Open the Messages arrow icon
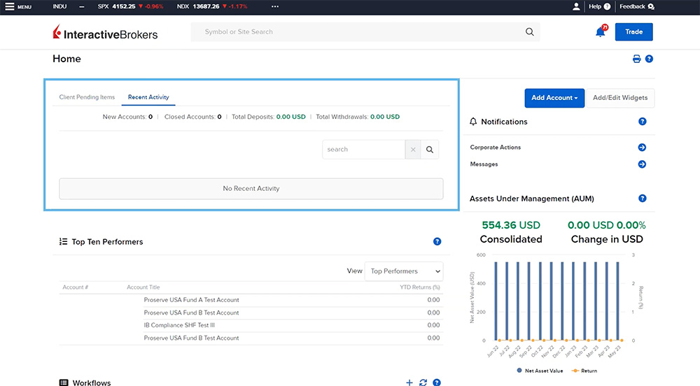The width and height of the screenshot is (700, 386). (x=642, y=164)
